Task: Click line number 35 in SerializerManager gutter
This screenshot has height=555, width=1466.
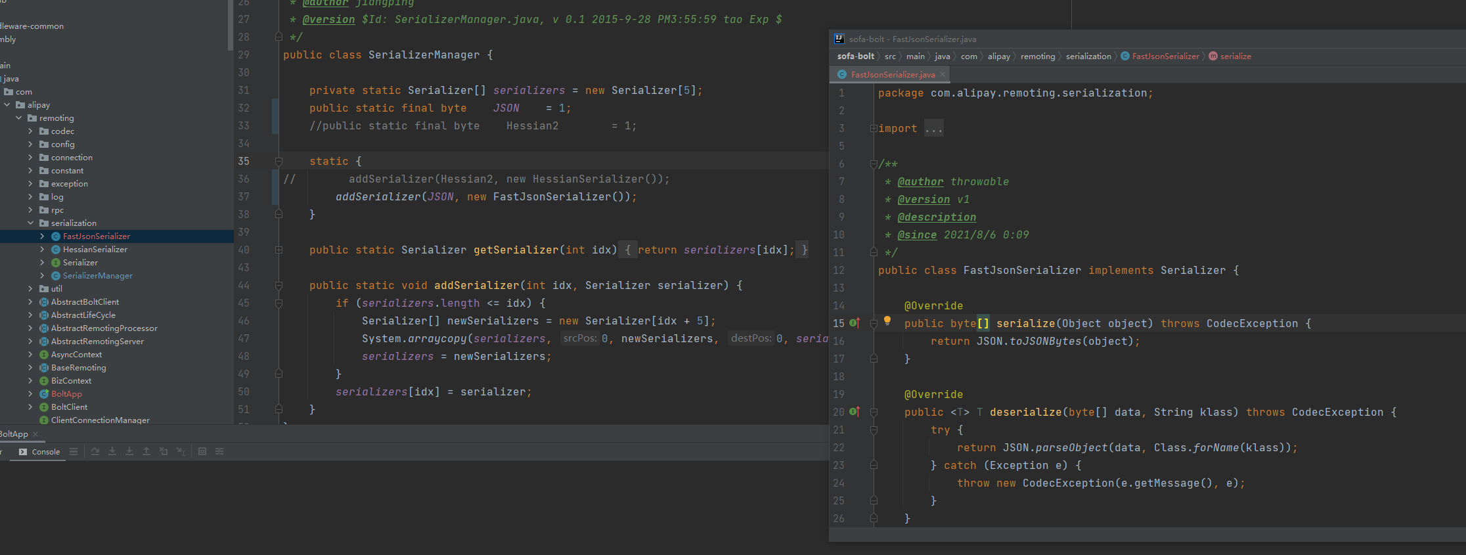Action: tap(244, 161)
